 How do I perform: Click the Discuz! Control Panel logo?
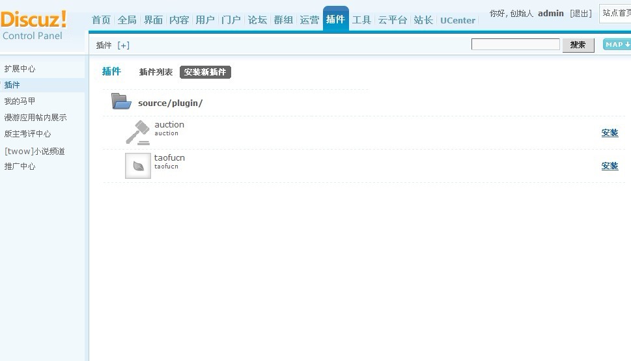point(34,25)
